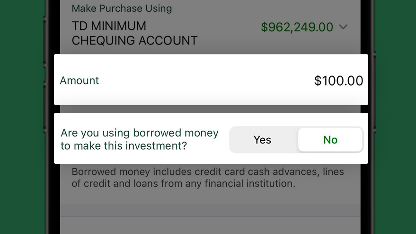Tap the Amount label
Screen dimensions: 416x234
(x=80, y=81)
